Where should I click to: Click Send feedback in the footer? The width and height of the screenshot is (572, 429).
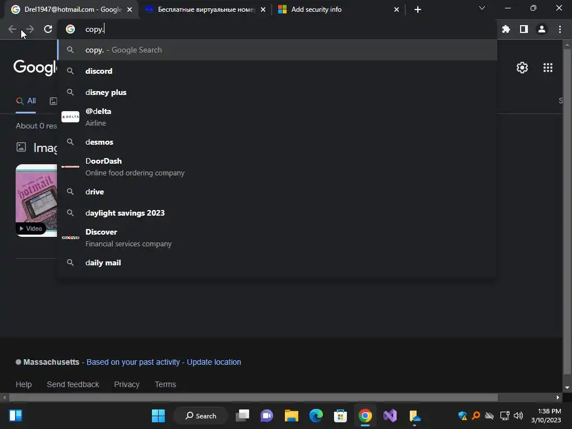tap(73, 384)
